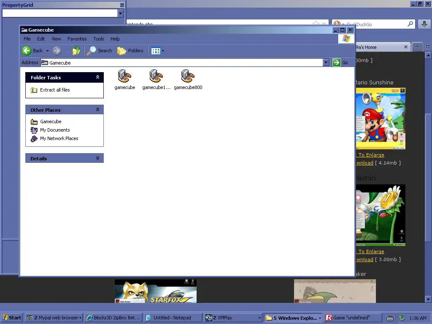Viewport: 432px width, 324px height.
Task: Close the PropertyGrid panel
Action: click(x=122, y=5)
